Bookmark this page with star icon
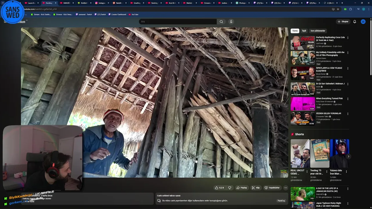 coord(338,9)
